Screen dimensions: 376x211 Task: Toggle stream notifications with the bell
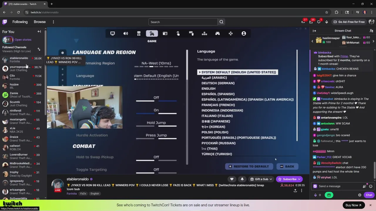pyautogui.click(x=242, y=179)
